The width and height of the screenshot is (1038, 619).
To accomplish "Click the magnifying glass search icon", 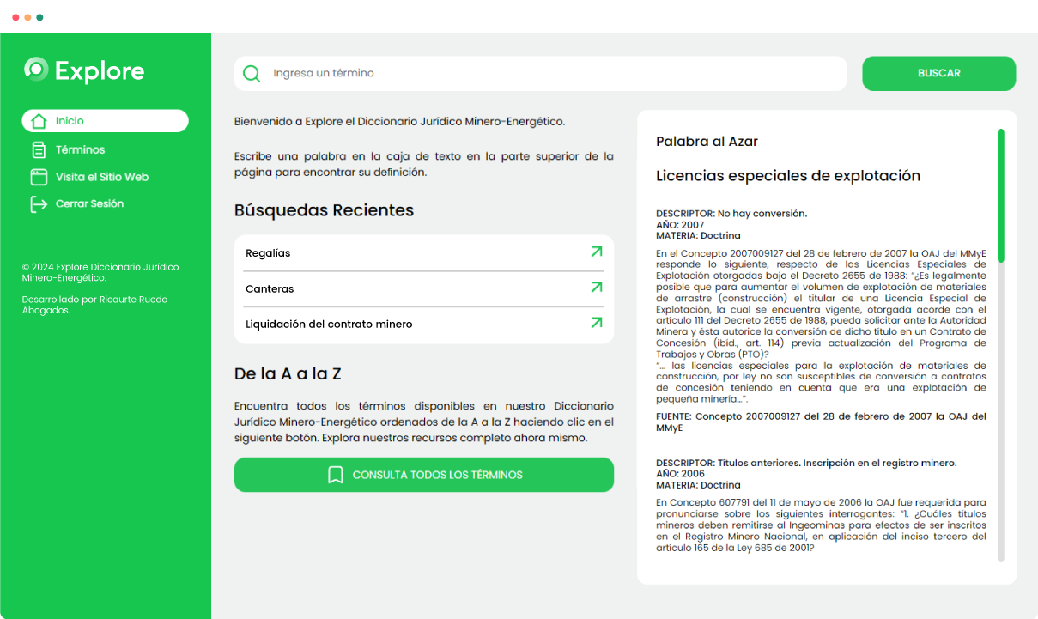I will click(252, 74).
